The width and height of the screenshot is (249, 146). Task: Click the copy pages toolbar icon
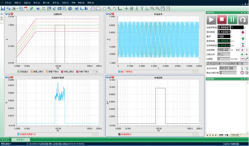(x=21, y=8)
